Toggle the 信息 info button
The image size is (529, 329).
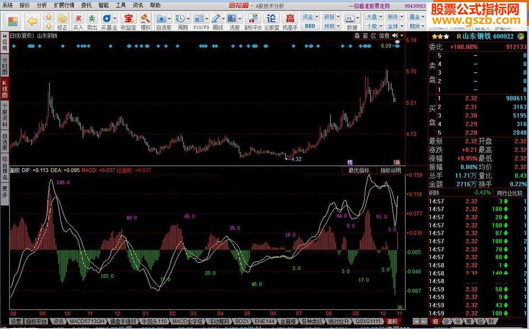(x=384, y=36)
